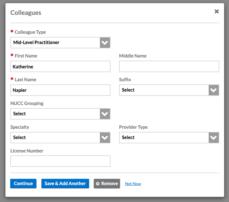Click the Provider Type chevron arrow icon

[x=214, y=138]
